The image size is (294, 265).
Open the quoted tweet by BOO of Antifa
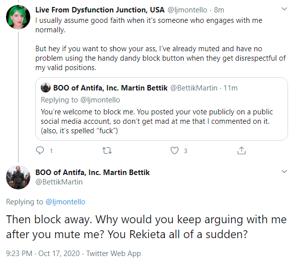pyautogui.click(x=161, y=109)
